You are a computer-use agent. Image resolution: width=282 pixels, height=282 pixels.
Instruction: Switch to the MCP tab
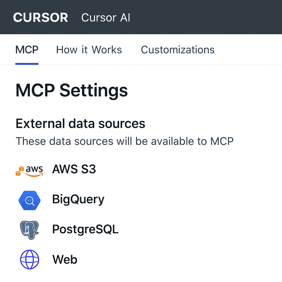click(x=27, y=50)
